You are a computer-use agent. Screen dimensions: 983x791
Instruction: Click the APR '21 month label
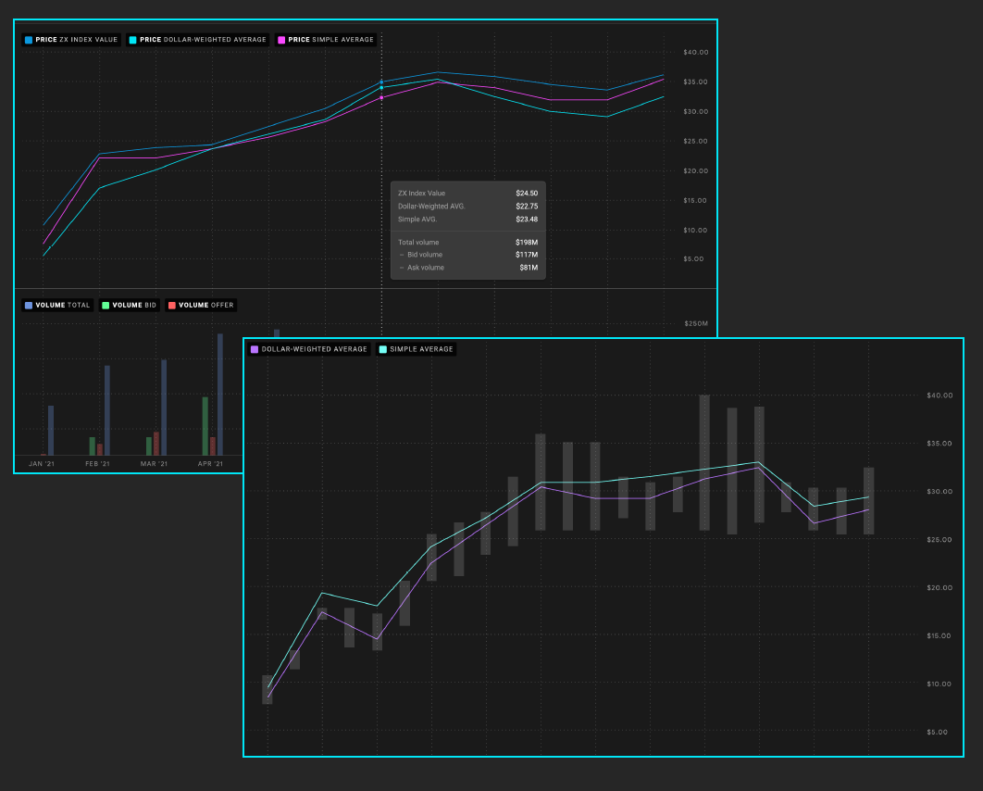pos(210,463)
